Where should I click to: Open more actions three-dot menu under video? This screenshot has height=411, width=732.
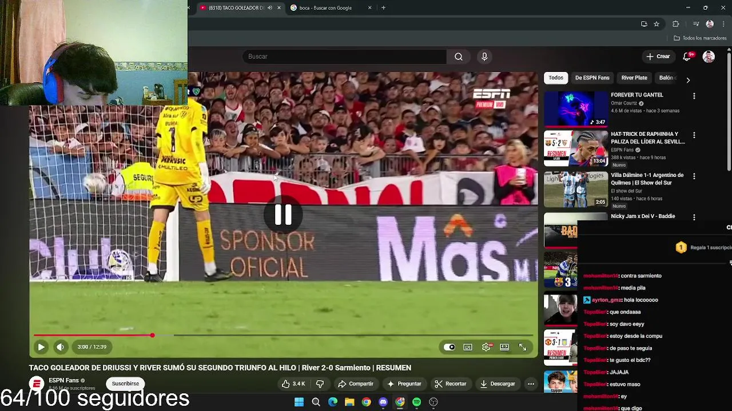[531, 384]
